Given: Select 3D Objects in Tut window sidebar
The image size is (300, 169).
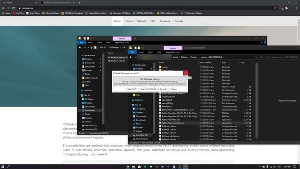Looking at the screenshot, I should pos(88,99).
